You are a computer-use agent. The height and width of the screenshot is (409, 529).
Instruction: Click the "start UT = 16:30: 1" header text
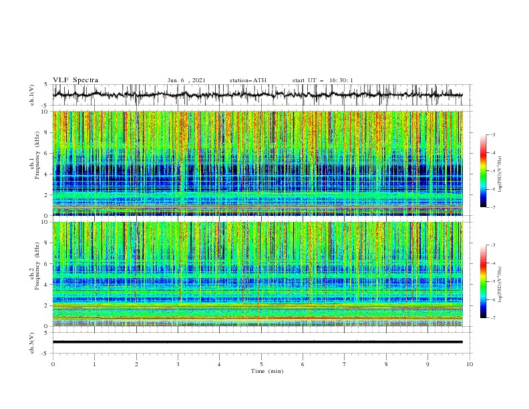point(323,80)
